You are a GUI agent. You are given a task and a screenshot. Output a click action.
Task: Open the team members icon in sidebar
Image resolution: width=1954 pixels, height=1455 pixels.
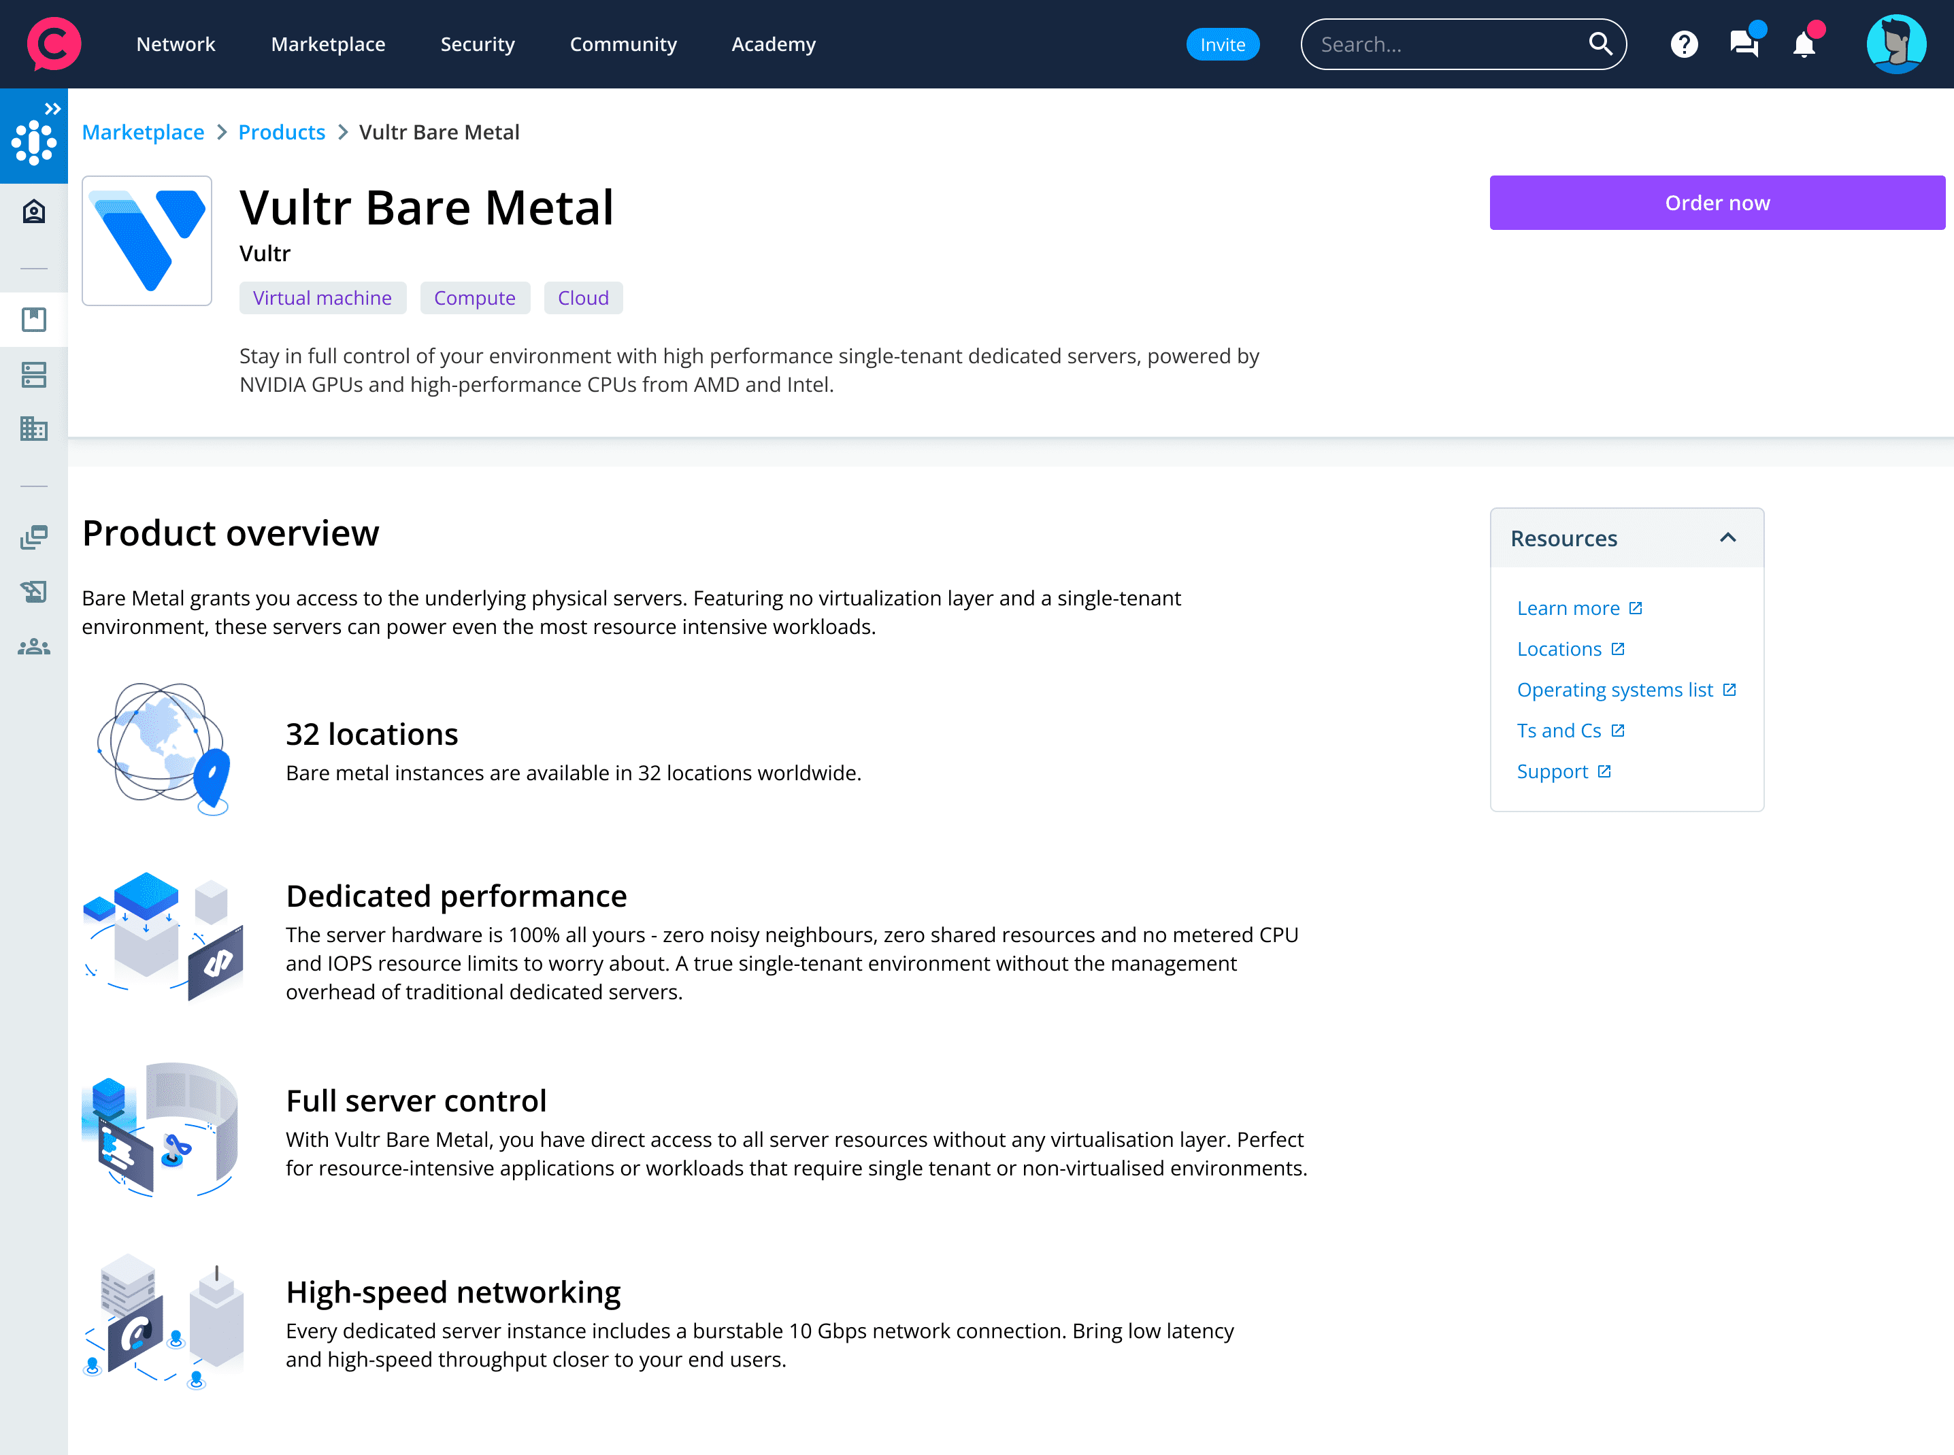33,648
